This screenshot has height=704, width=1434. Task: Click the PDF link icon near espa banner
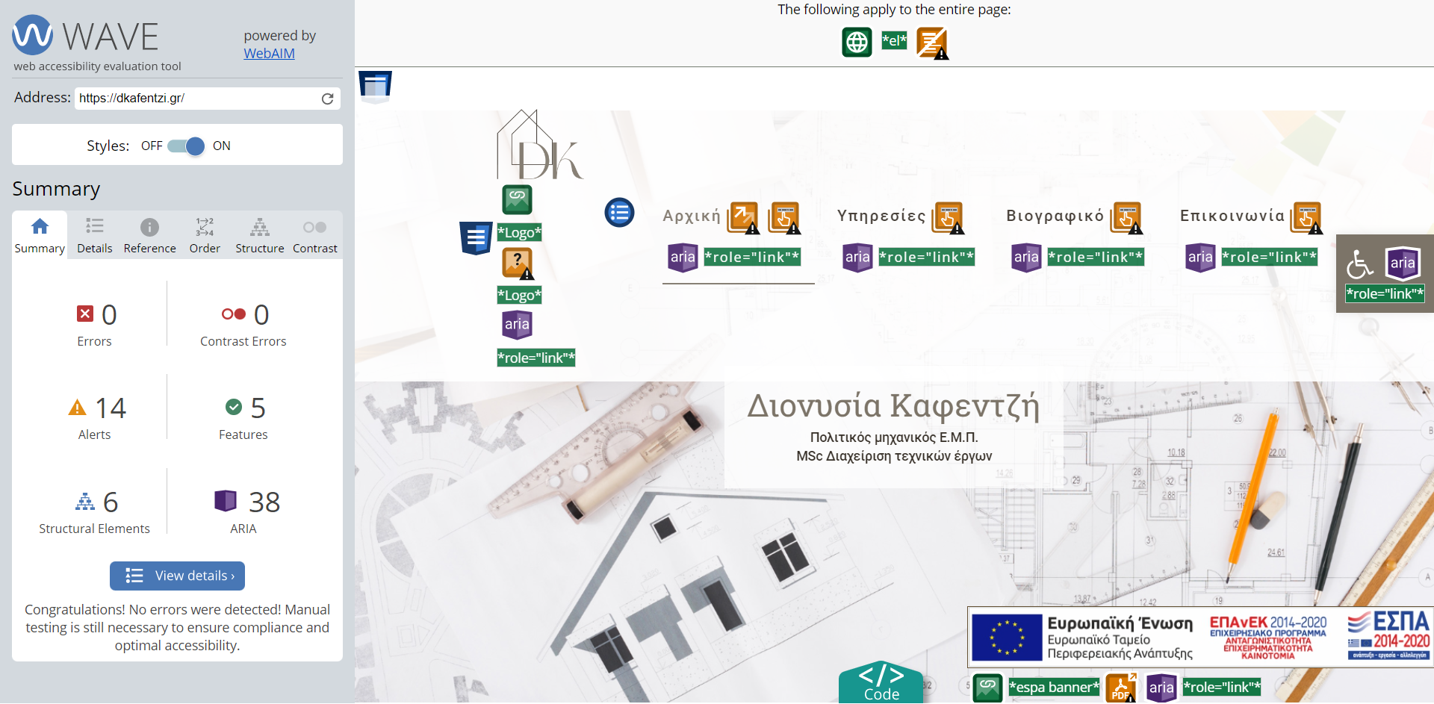click(x=1120, y=688)
